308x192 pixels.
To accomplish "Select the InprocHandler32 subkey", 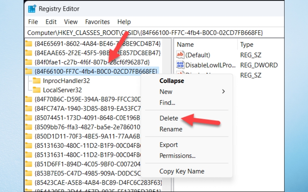I will (66, 81).
